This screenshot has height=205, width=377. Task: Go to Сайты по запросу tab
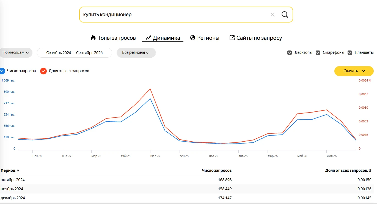(256, 38)
